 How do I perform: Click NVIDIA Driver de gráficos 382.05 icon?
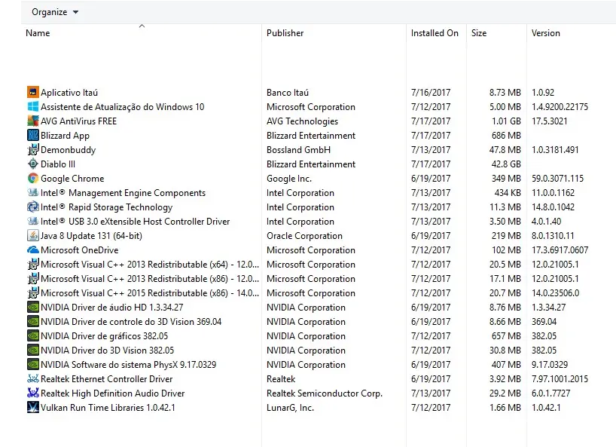point(33,336)
